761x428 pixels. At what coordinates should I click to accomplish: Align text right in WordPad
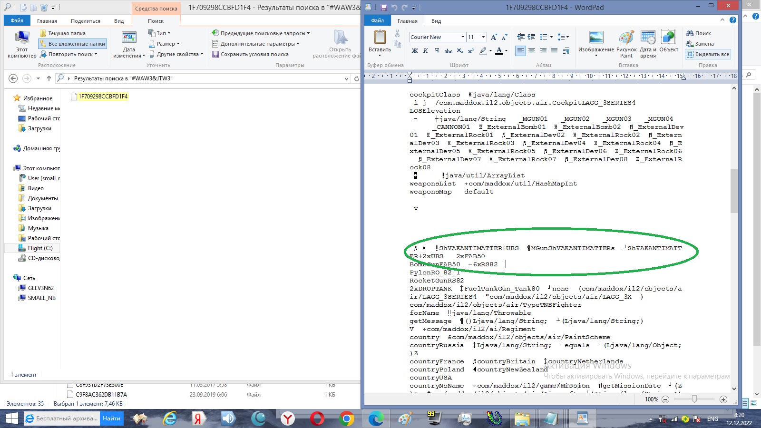(543, 50)
